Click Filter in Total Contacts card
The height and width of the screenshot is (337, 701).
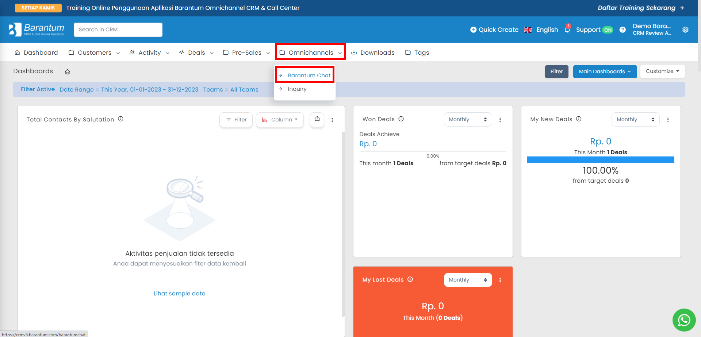tap(236, 120)
